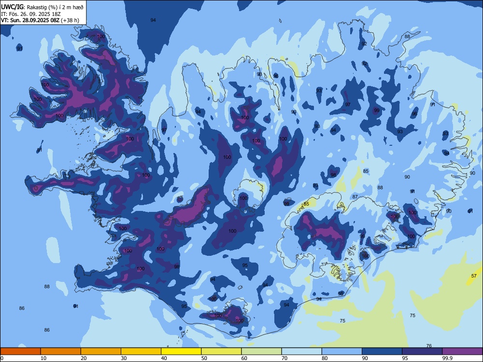
Task: Pick the indigo 95–99.9 legend segment
Action: (422, 351)
